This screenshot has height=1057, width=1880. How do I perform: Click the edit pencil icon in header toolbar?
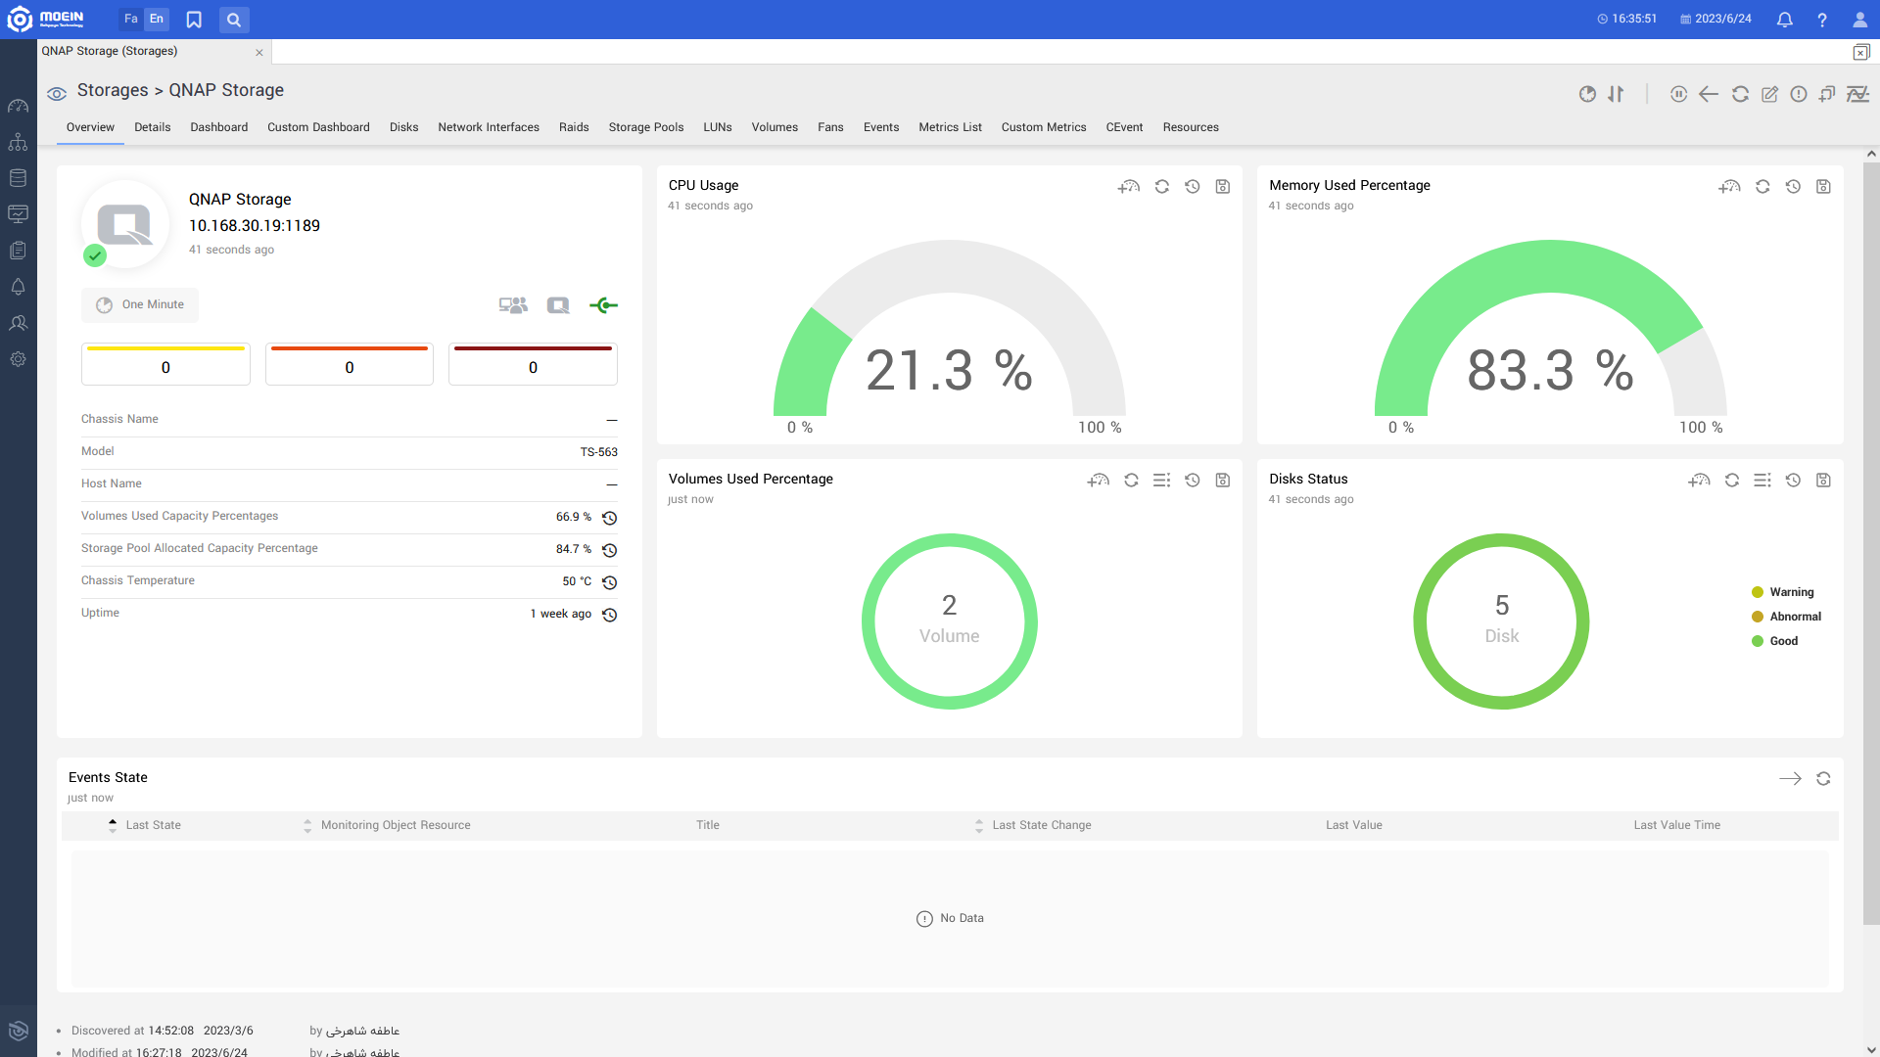pyautogui.click(x=1769, y=94)
